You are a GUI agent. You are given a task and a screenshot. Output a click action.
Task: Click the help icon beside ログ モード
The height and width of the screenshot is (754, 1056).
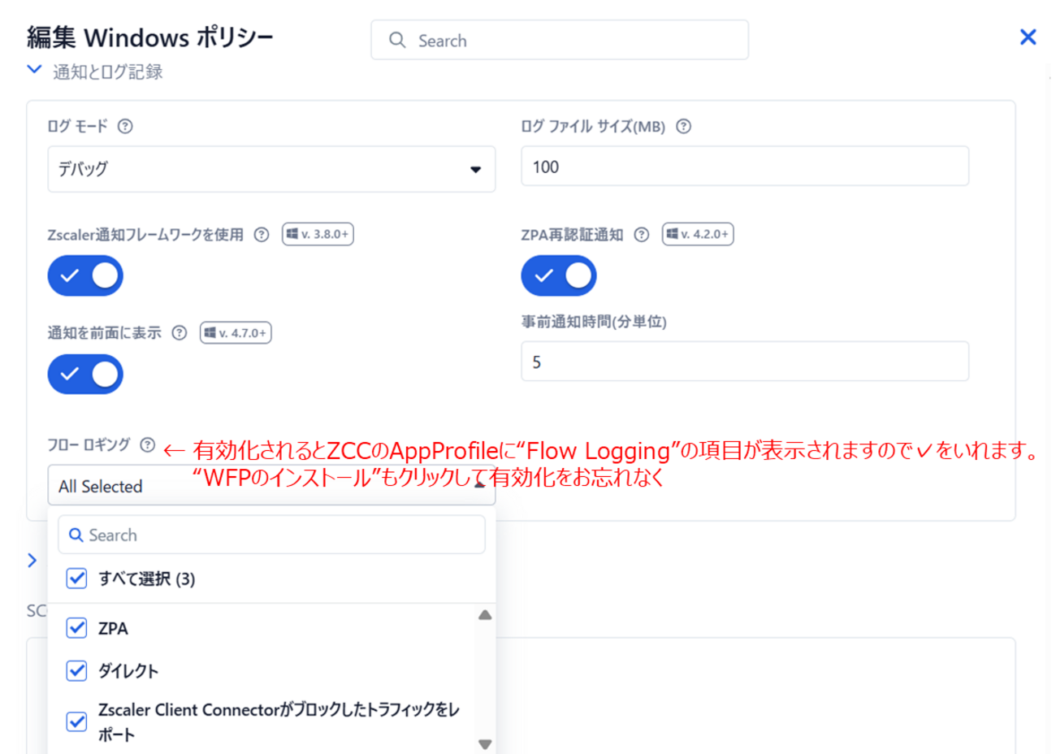(x=125, y=126)
